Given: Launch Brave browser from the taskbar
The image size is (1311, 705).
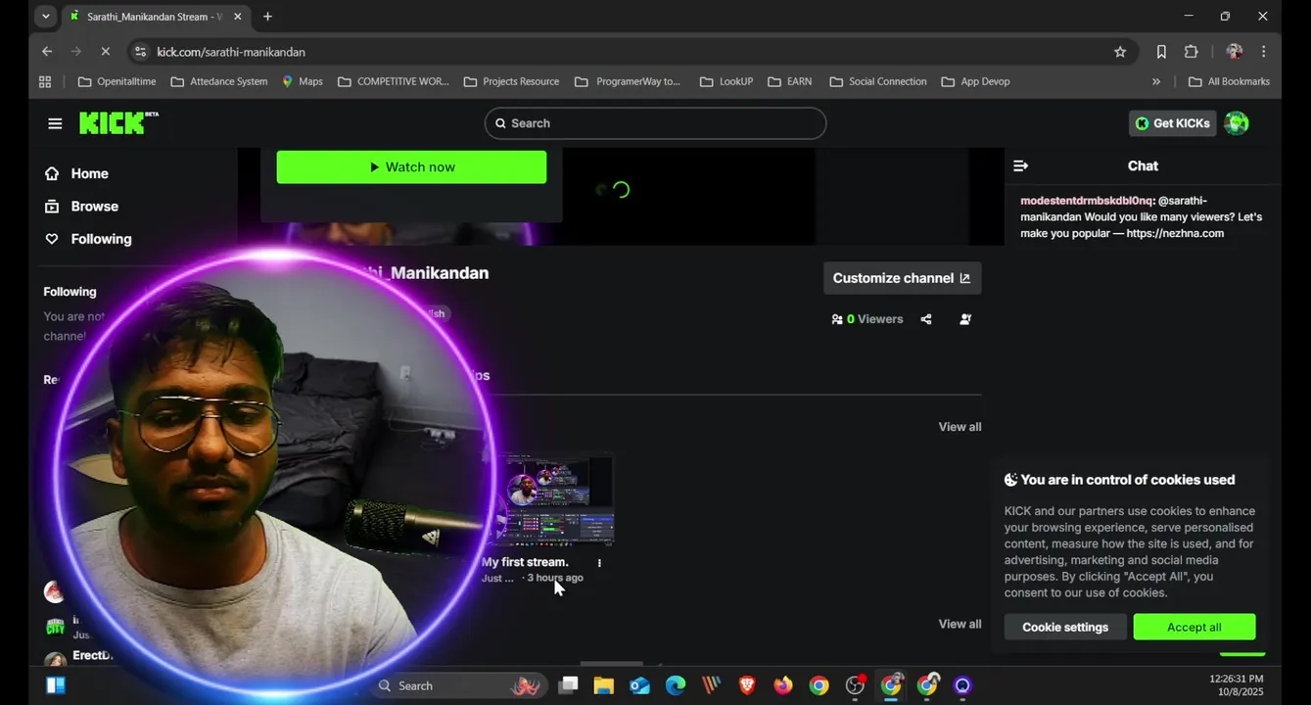Looking at the screenshot, I should [747, 685].
